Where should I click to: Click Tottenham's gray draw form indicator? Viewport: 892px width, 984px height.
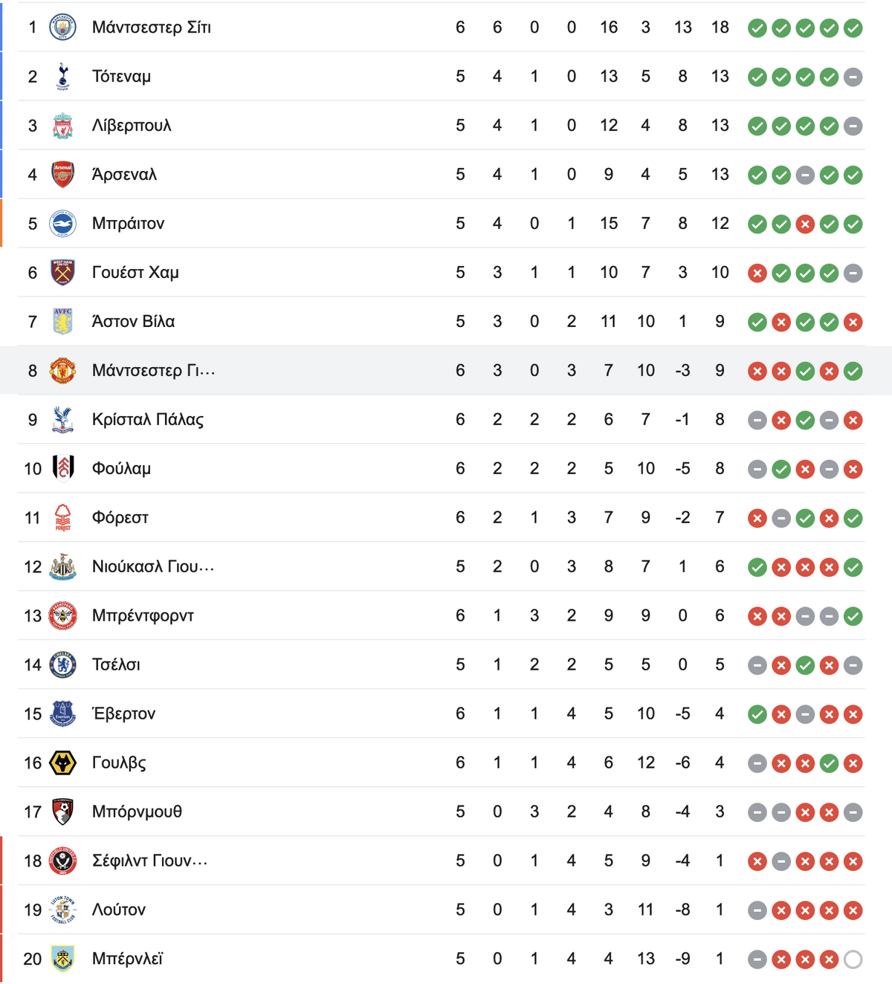click(x=853, y=77)
